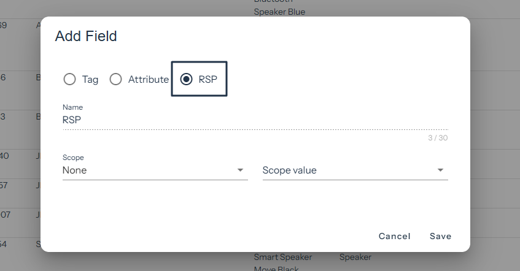
Task: Click the Add Field dialog title
Action: pyautogui.click(x=86, y=36)
